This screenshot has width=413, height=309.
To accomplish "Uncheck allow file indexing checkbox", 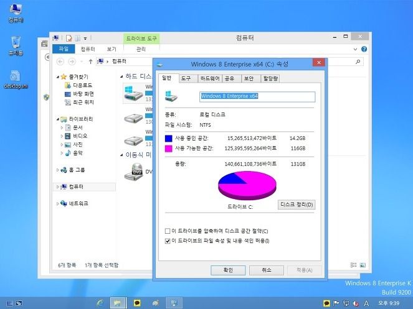I will (x=167, y=241).
